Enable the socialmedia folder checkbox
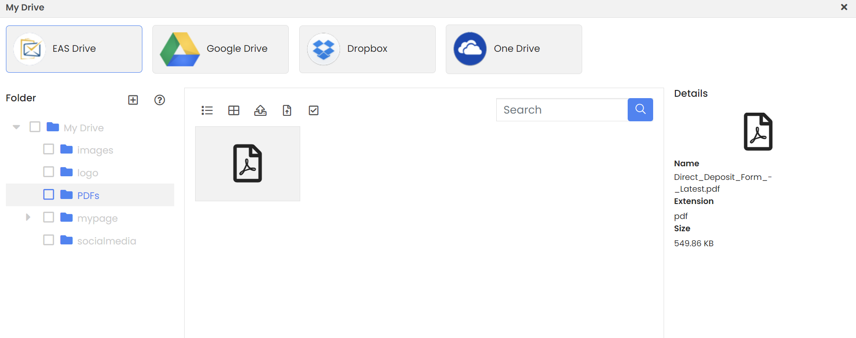This screenshot has height=338, width=856. 49,240
